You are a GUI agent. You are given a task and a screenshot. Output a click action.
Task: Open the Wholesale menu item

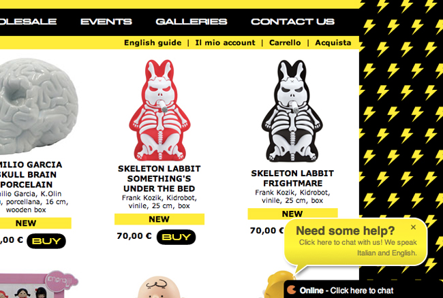pyautogui.click(x=28, y=22)
